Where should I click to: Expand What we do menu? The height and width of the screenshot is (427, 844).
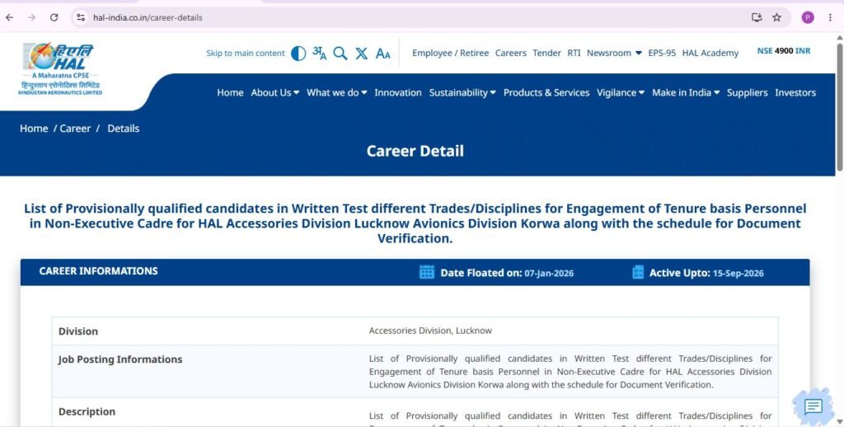click(x=337, y=92)
